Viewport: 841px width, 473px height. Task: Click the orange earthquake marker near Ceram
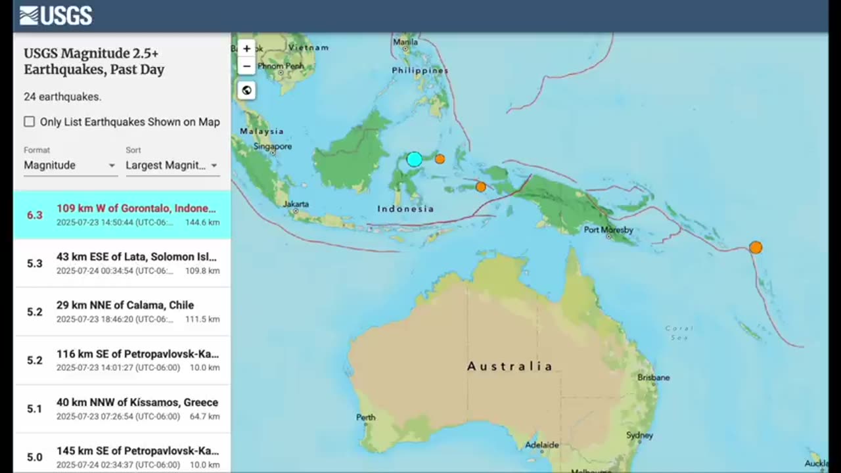[481, 187]
